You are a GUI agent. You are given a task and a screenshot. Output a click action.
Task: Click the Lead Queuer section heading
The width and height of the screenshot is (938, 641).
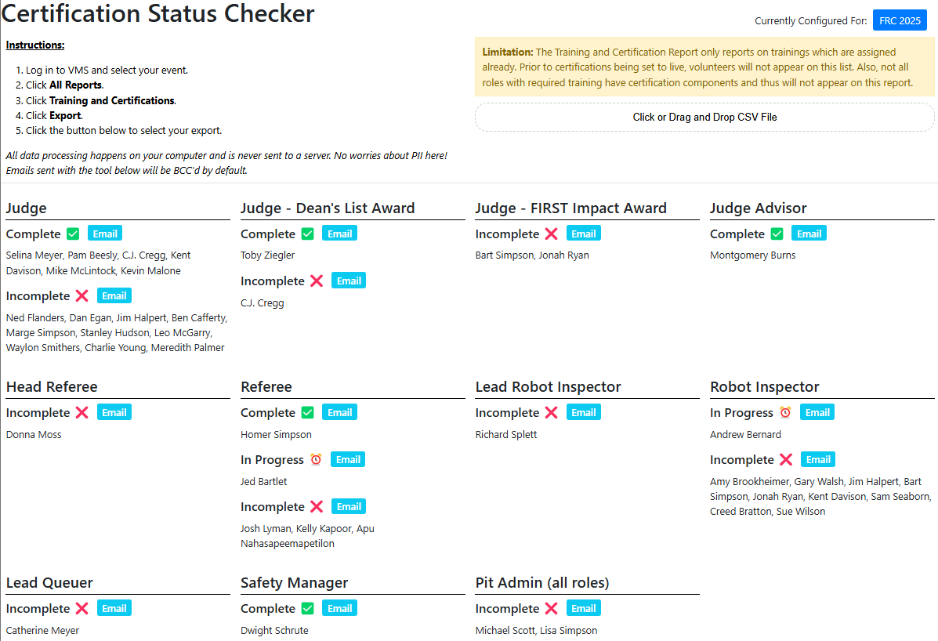[x=49, y=582]
